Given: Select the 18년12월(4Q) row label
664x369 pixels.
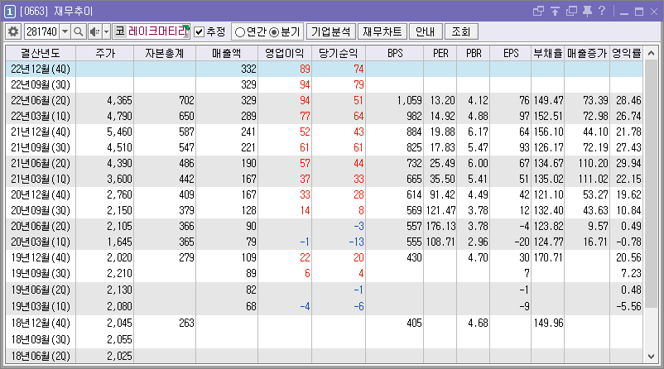Looking at the screenshot, I should coord(41,323).
